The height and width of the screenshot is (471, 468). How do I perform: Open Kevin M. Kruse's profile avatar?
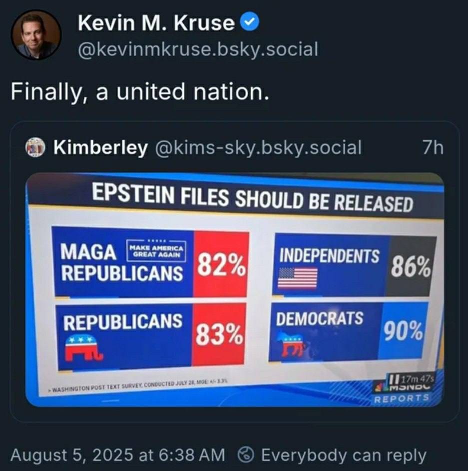(36, 35)
